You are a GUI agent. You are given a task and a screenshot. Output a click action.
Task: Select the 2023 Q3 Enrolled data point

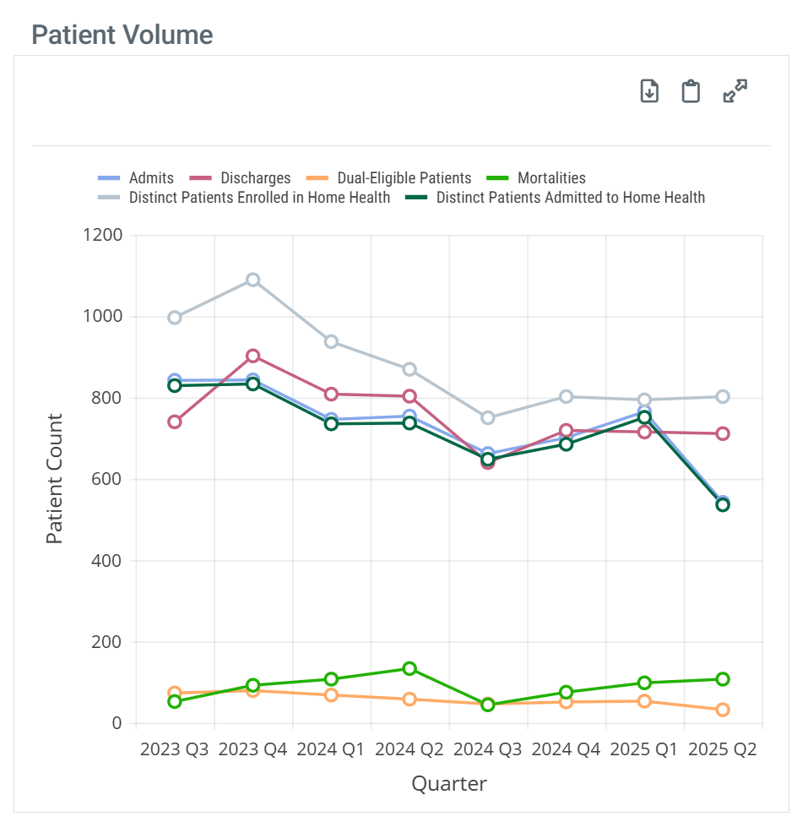tap(175, 318)
